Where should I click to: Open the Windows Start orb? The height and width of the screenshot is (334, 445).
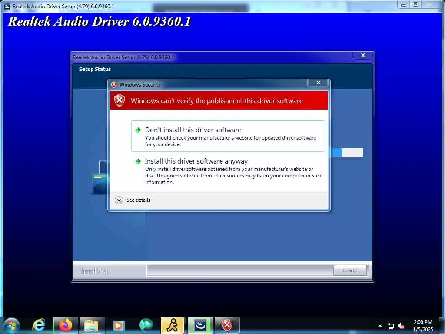(12, 325)
